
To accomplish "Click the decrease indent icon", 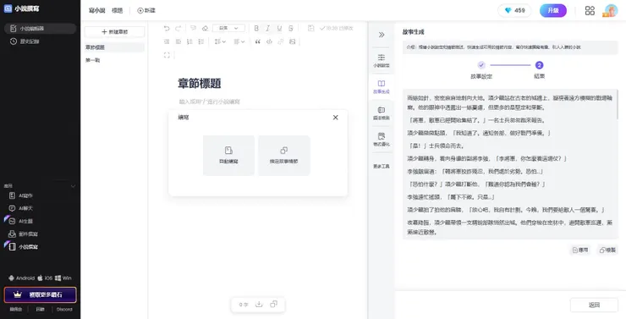I will point(167,41).
